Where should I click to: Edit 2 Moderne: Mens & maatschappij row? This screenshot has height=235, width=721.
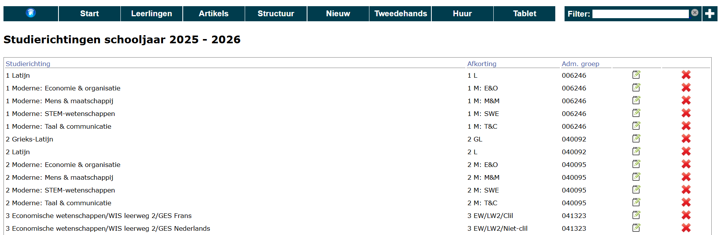coord(636,177)
